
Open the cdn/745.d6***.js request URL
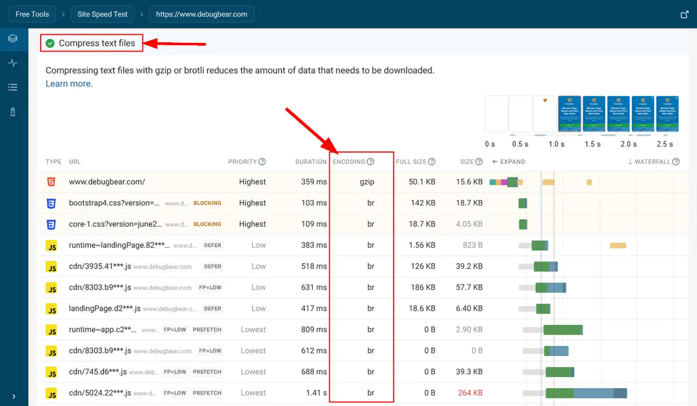(x=98, y=372)
